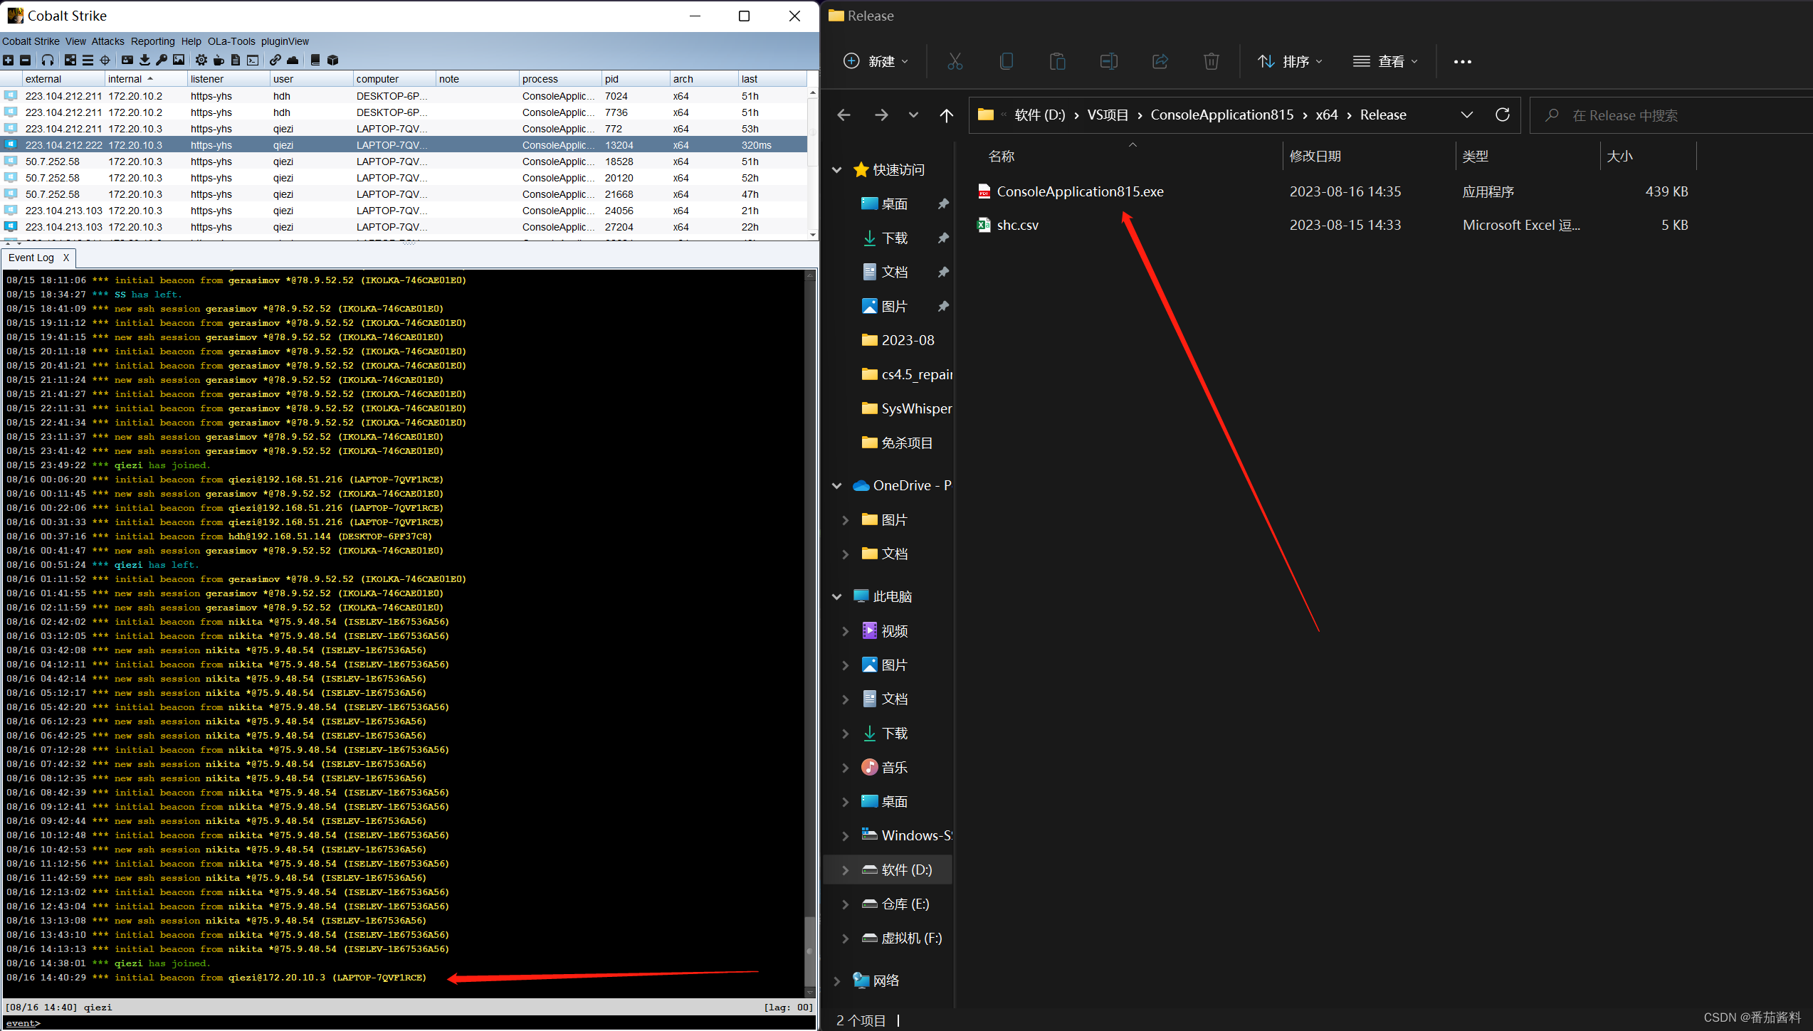The height and width of the screenshot is (1031, 1813).
Task: Open Credentials via the ID card icon
Action: [127, 60]
